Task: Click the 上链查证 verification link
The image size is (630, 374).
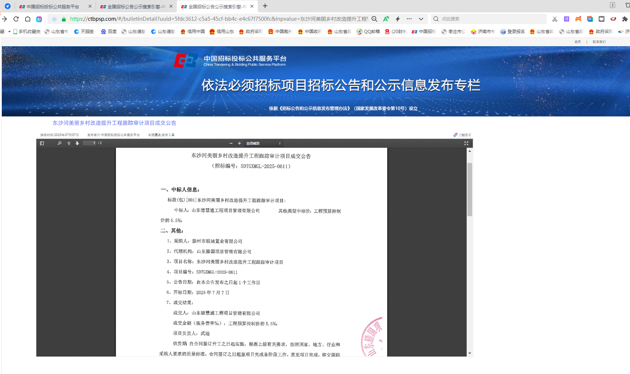Action: pyautogui.click(x=463, y=135)
